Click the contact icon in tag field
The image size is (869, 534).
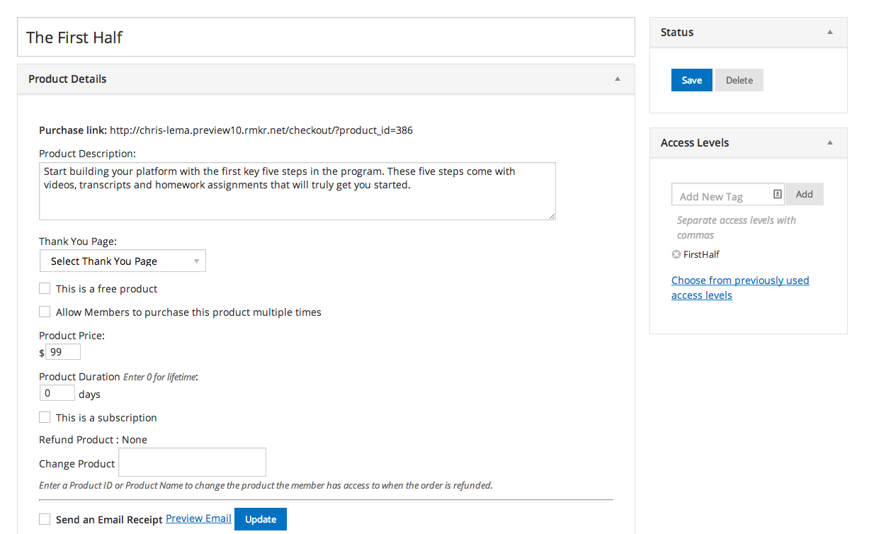[x=777, y=194]
